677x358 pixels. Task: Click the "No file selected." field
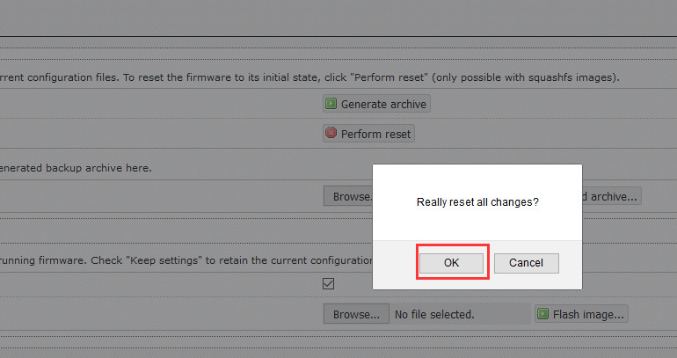coord(434,314)
